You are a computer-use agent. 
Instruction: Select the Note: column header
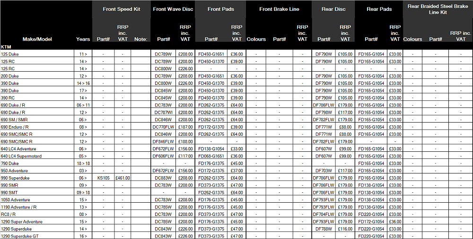[x=140, y=39]
